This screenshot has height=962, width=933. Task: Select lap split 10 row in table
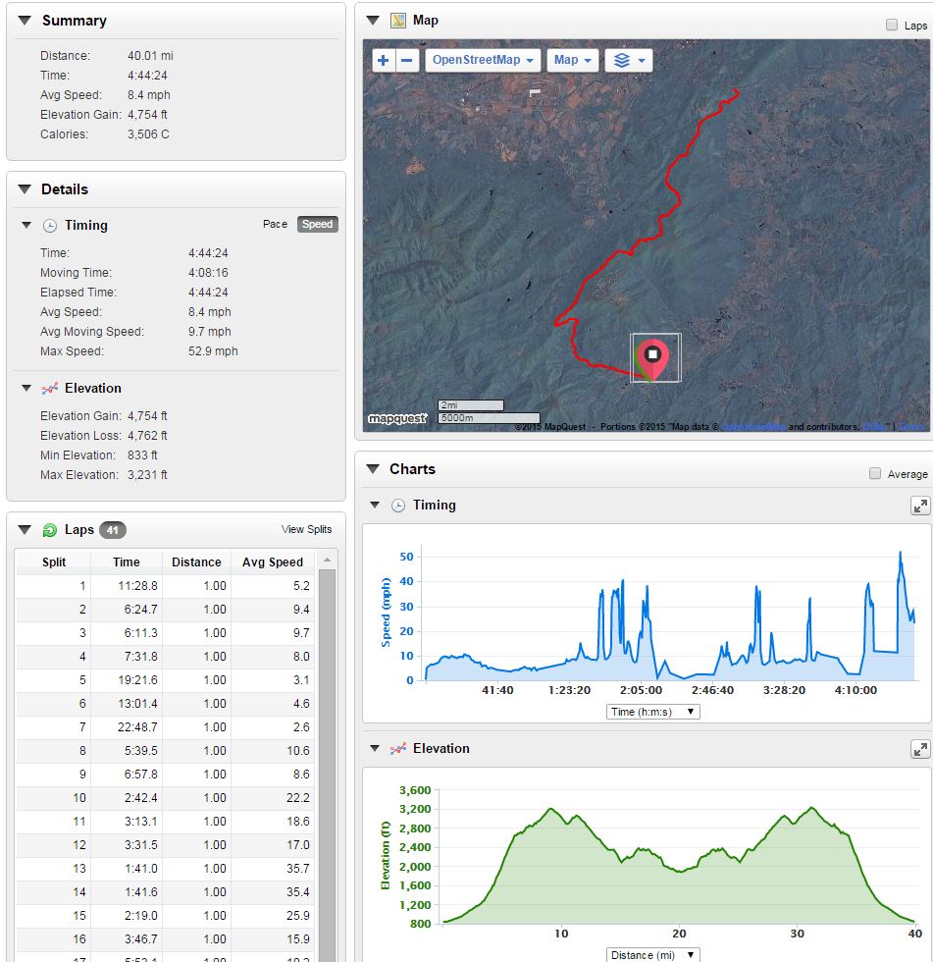point(165,798)
